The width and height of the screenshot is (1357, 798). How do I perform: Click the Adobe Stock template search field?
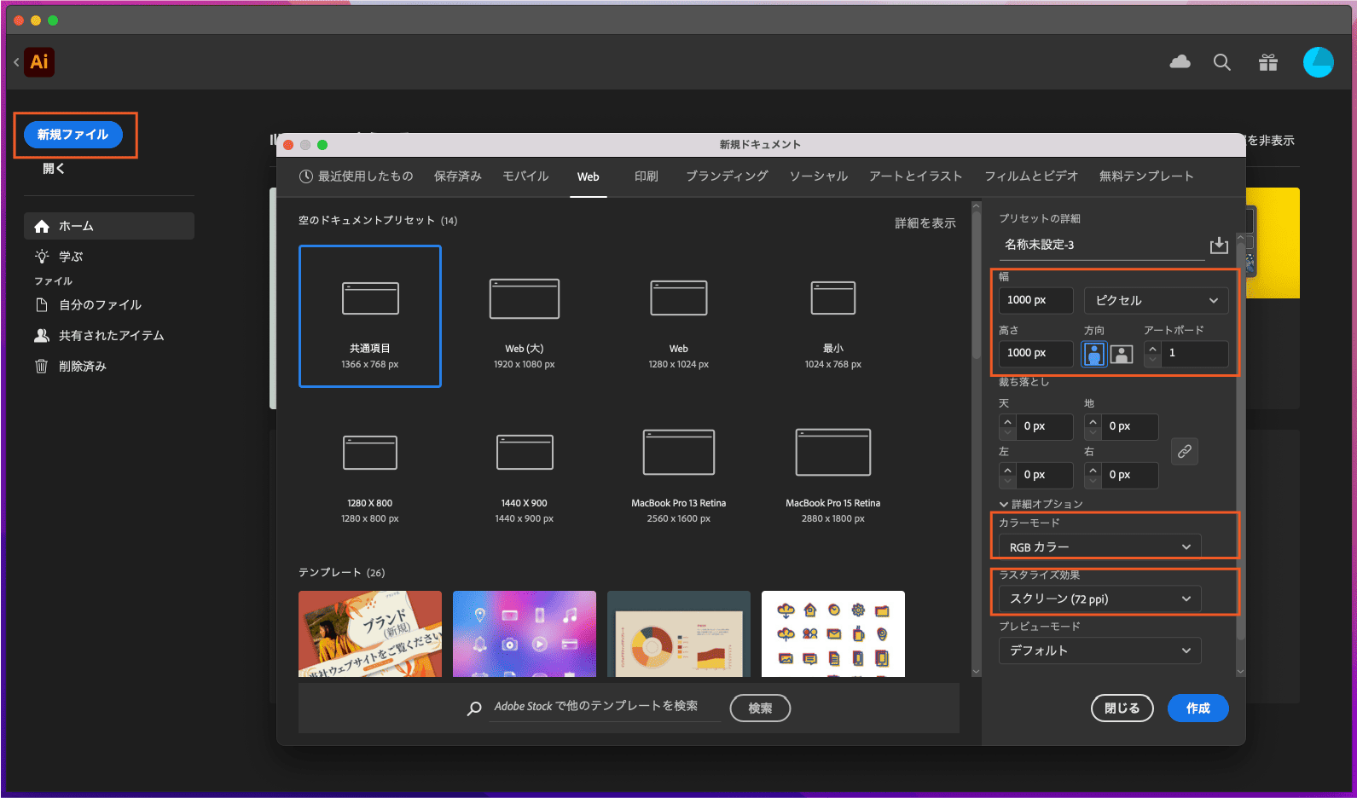[x=605, y=707]
